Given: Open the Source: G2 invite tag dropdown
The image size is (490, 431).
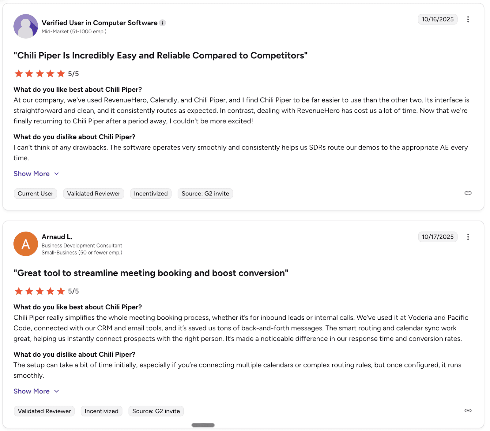Looking at the screenshot, I should [x=205, y=193].
